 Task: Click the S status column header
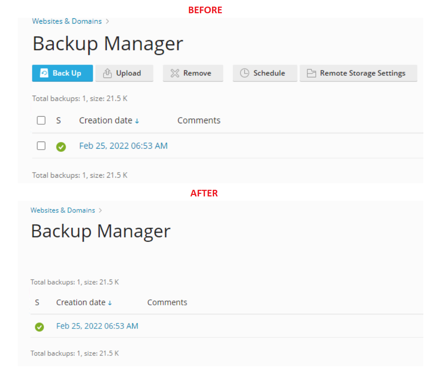click(58, 120)
